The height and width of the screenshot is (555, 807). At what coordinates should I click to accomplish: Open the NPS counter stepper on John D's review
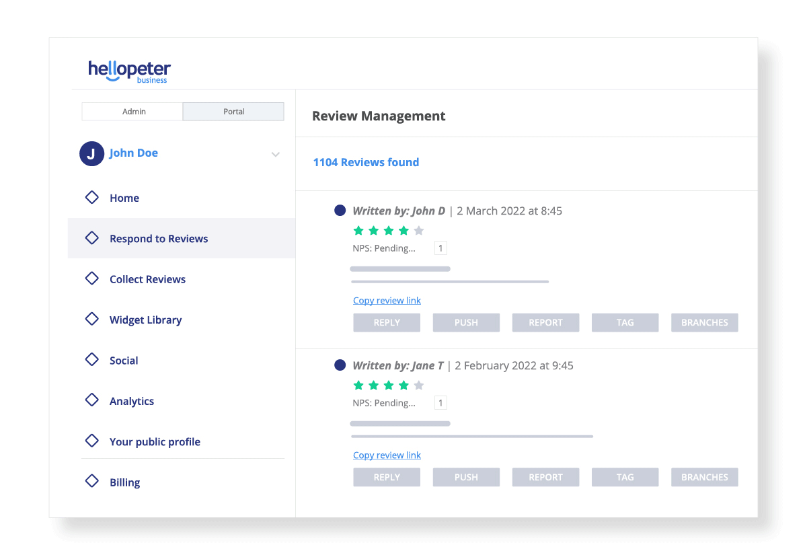click(x=440, y=248)
